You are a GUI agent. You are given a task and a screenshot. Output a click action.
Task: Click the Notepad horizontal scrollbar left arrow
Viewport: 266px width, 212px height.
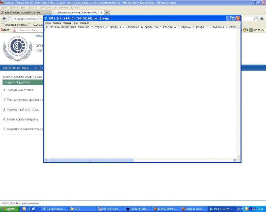click(46, 160)
